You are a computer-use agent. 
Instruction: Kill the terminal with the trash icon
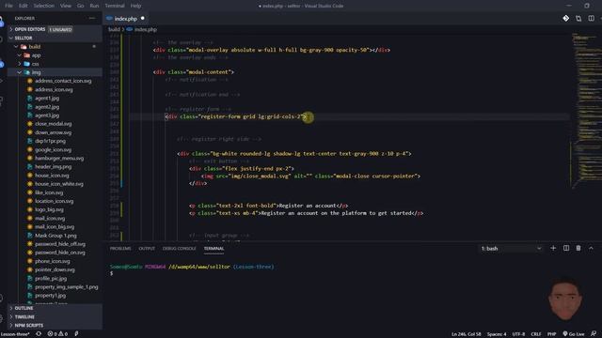[x=578, y=248]
